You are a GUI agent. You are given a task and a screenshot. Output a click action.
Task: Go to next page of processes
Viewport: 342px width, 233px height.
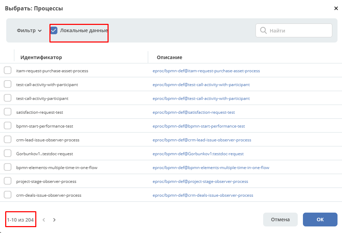54,220
